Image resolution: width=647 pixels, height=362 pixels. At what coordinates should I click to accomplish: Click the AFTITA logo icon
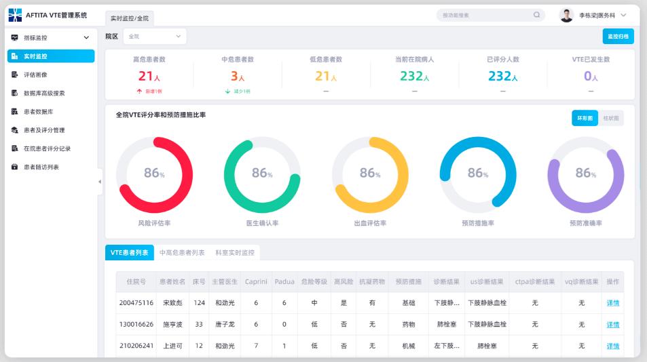(x=15, y=15)
